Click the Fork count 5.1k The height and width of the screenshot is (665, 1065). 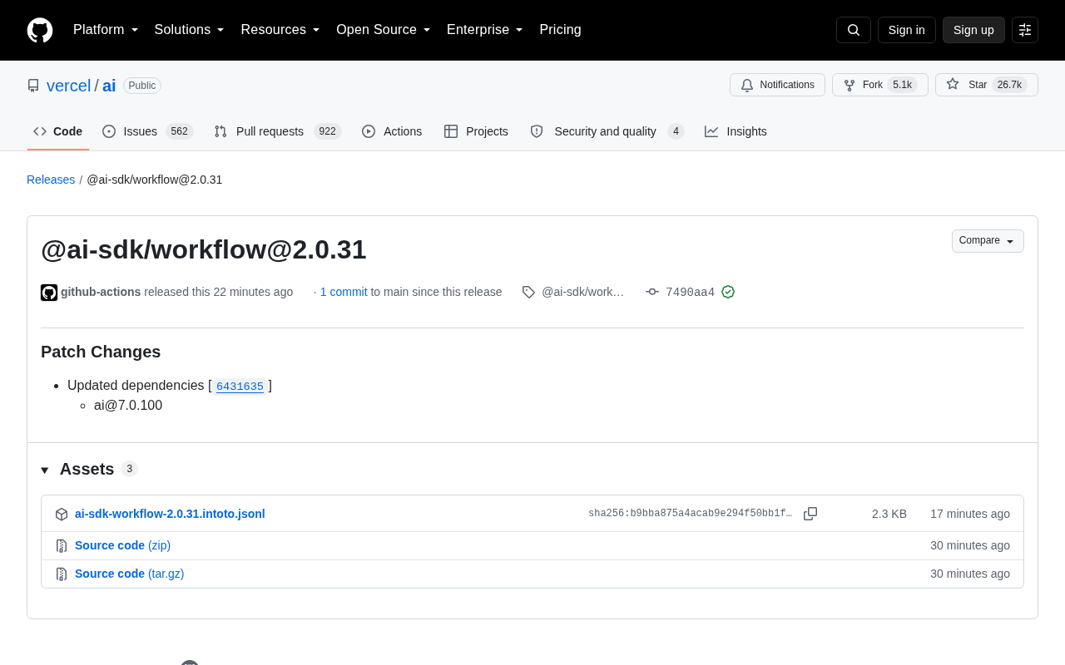click(x=902, y=85)
